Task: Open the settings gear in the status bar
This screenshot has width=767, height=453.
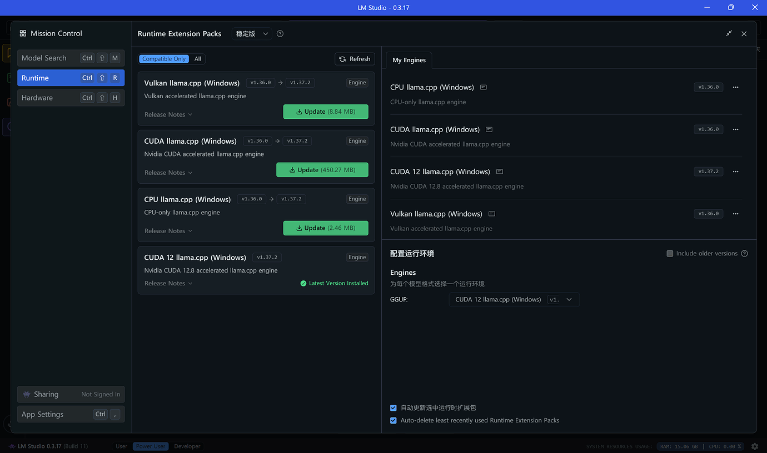Action: coord(755,446)
